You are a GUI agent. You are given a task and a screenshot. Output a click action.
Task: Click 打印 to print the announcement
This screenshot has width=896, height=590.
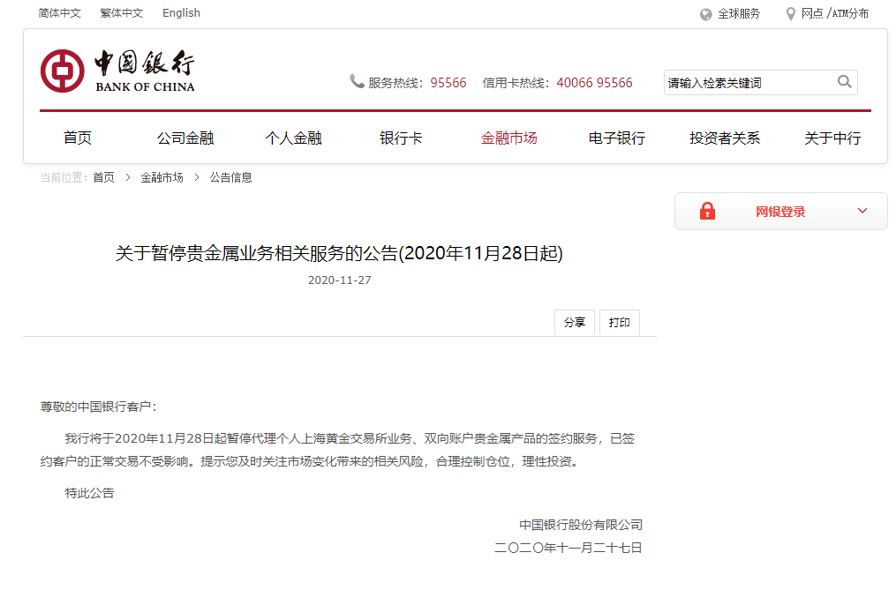pyautogui.click(x=619, y=322)
